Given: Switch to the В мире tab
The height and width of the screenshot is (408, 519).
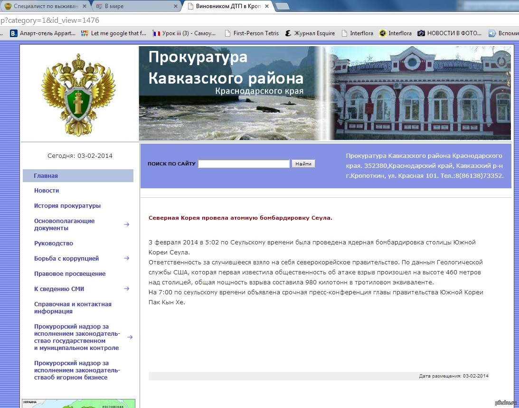Looking at the screenshot, I should tap(135, 7).
